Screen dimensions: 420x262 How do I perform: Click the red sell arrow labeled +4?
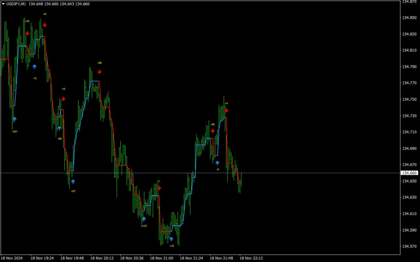(226, 110)
